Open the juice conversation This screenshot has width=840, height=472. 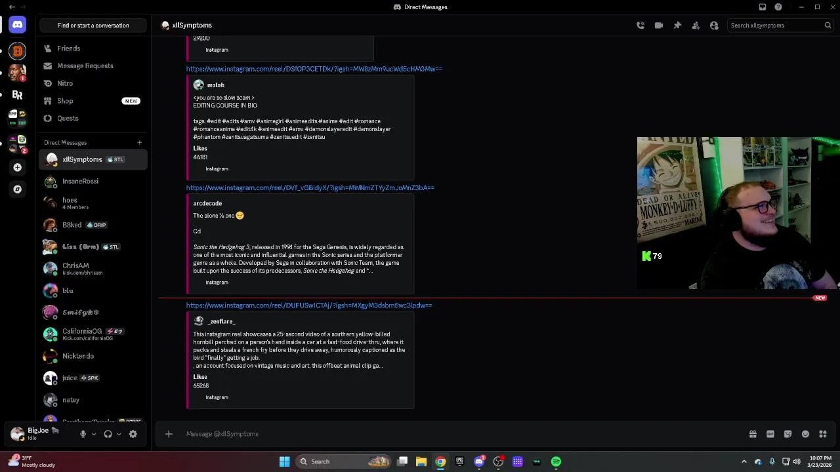93,378
